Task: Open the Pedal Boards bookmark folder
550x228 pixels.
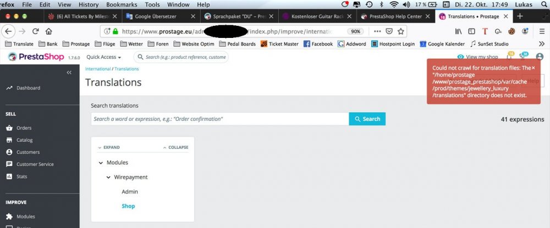Action: point(238,44)
